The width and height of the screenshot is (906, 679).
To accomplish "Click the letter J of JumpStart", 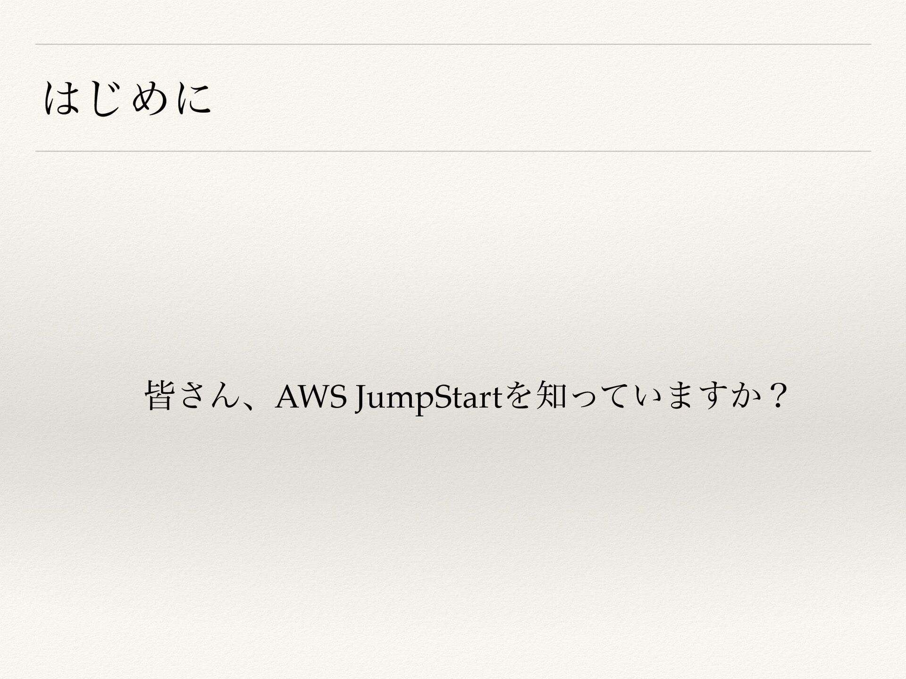I will tap(363, 400).
